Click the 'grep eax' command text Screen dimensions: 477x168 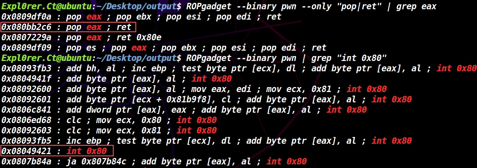click(416, 6)
